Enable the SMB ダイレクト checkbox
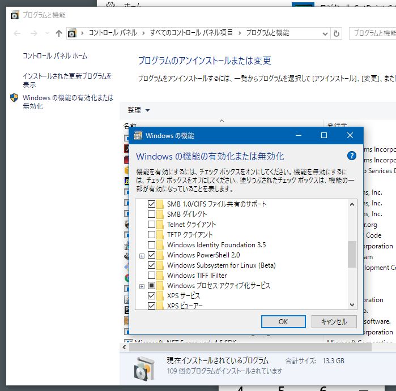This screenshot has height=391, width=396. 151,214
